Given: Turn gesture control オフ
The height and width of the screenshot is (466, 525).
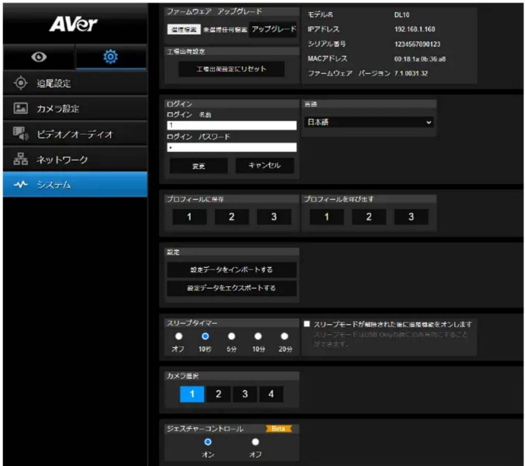Looking at the screenshot, I should (x=255, y=442).
